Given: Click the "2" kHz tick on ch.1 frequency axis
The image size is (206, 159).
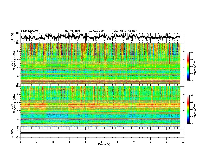Looking at the screenshot, I should [x=18, y=76].
